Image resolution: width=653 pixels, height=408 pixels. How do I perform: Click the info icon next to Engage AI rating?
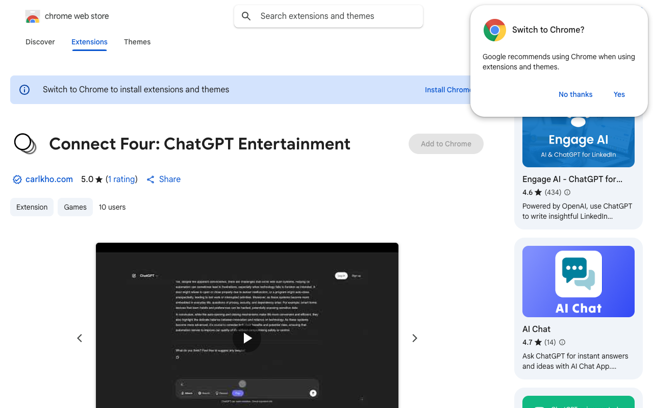pos(567,192)
